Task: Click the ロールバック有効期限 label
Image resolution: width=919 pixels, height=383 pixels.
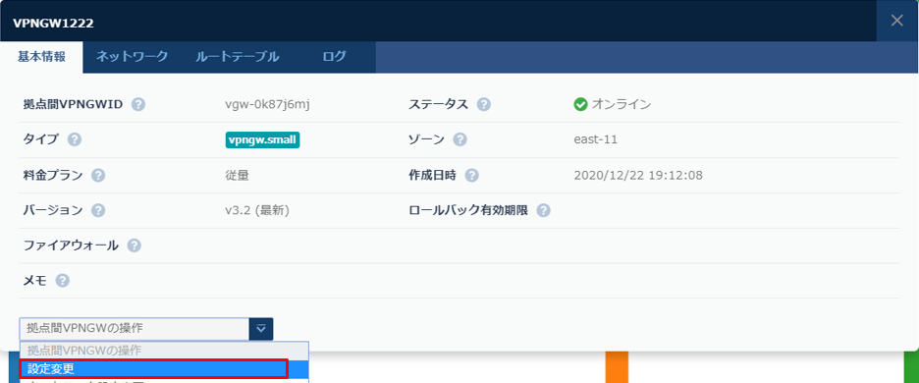Action: click(x=468, y=210)
